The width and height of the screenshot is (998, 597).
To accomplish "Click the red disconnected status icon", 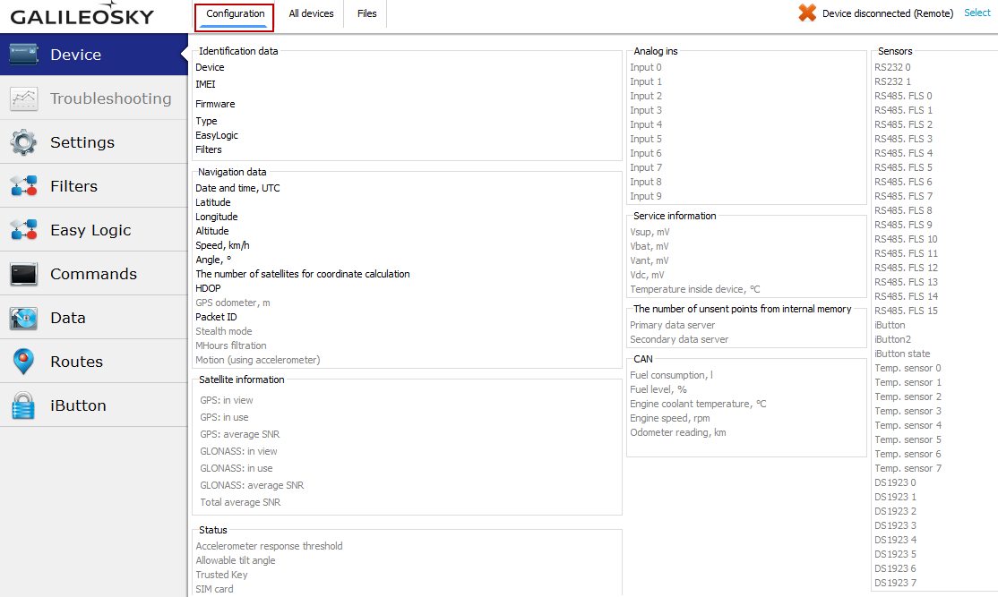I will [807, 13].
